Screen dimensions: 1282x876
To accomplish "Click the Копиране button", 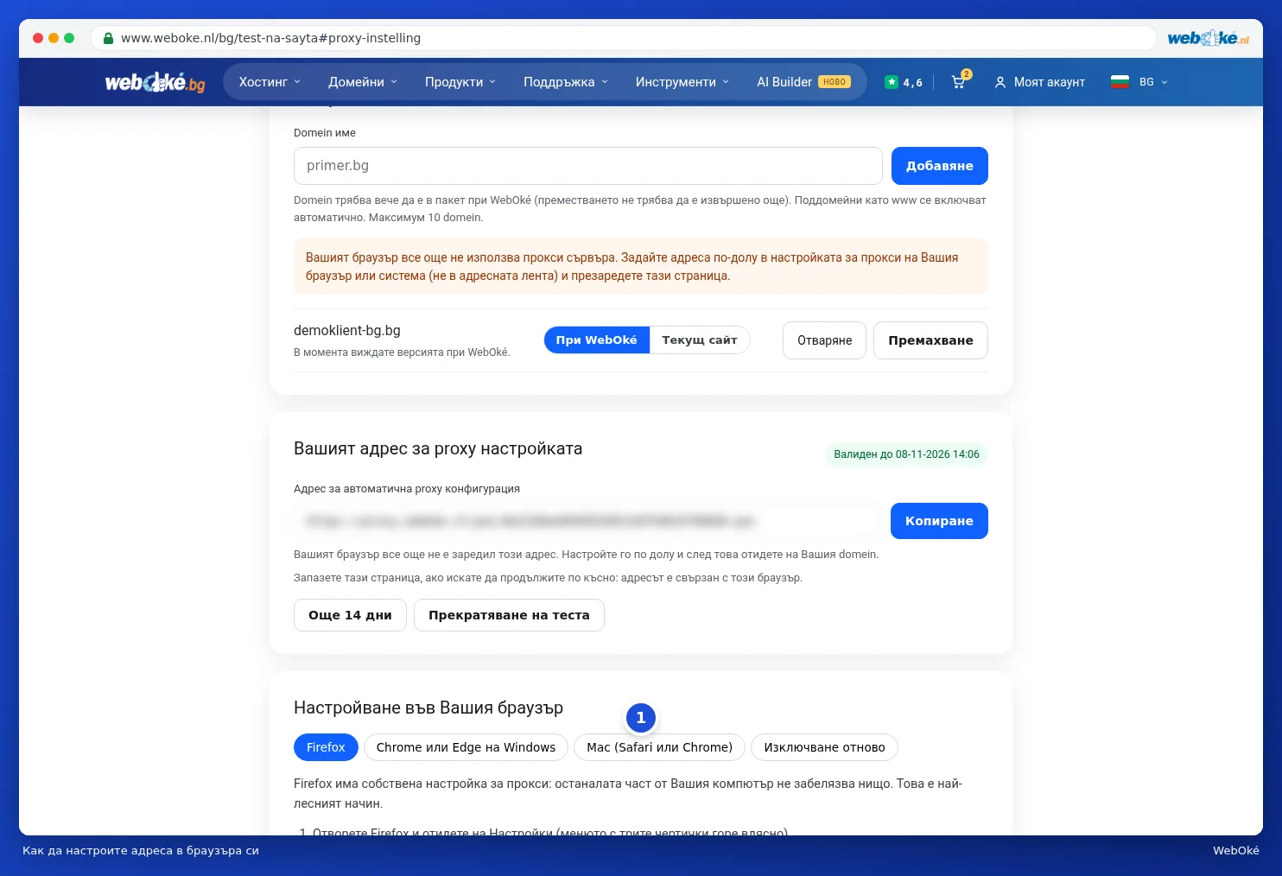I will pyautogui.click(x=939, y=521).
